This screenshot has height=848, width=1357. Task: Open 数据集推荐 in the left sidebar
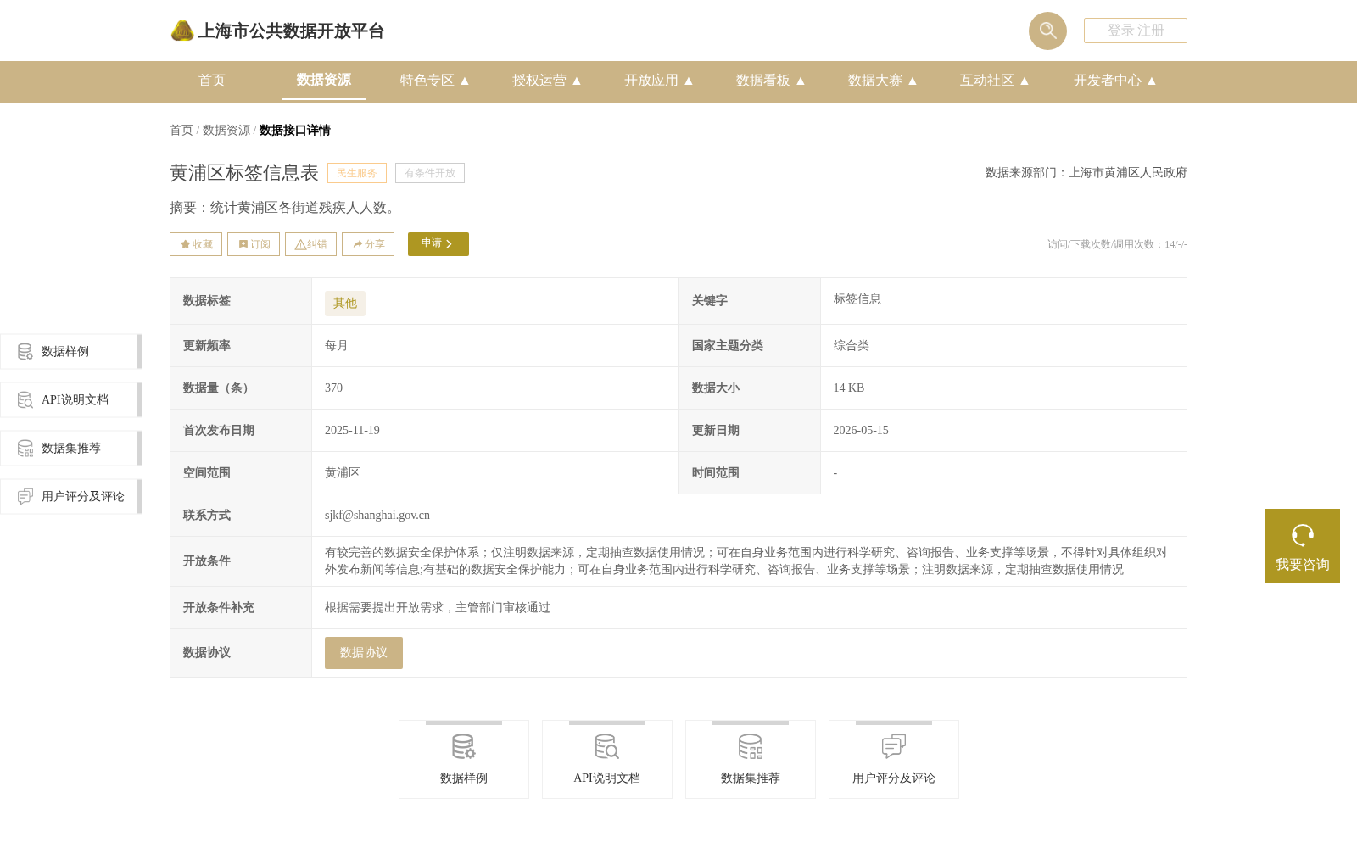(71, 449)
